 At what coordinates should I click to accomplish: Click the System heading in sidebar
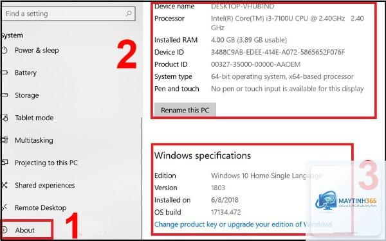click(12, 35)
